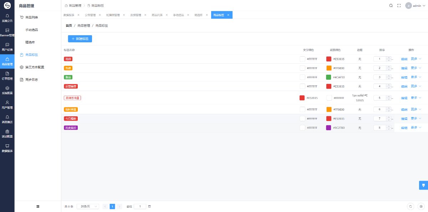Viewport: 428px width, 212px height.
Task: Open the admin user dropdown
Action: point(416,5)
